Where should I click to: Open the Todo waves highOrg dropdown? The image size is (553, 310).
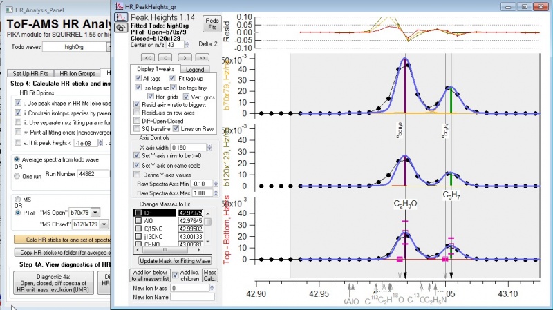(109, 47)
